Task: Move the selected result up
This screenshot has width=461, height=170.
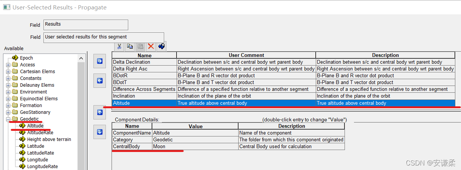Action: click(x=100, y=112)
